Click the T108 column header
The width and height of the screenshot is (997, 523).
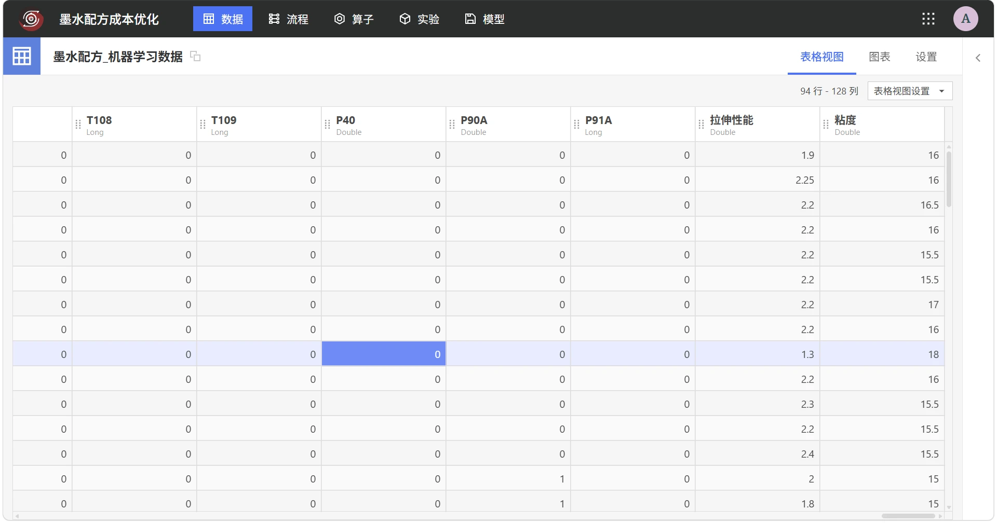[134, 125]
